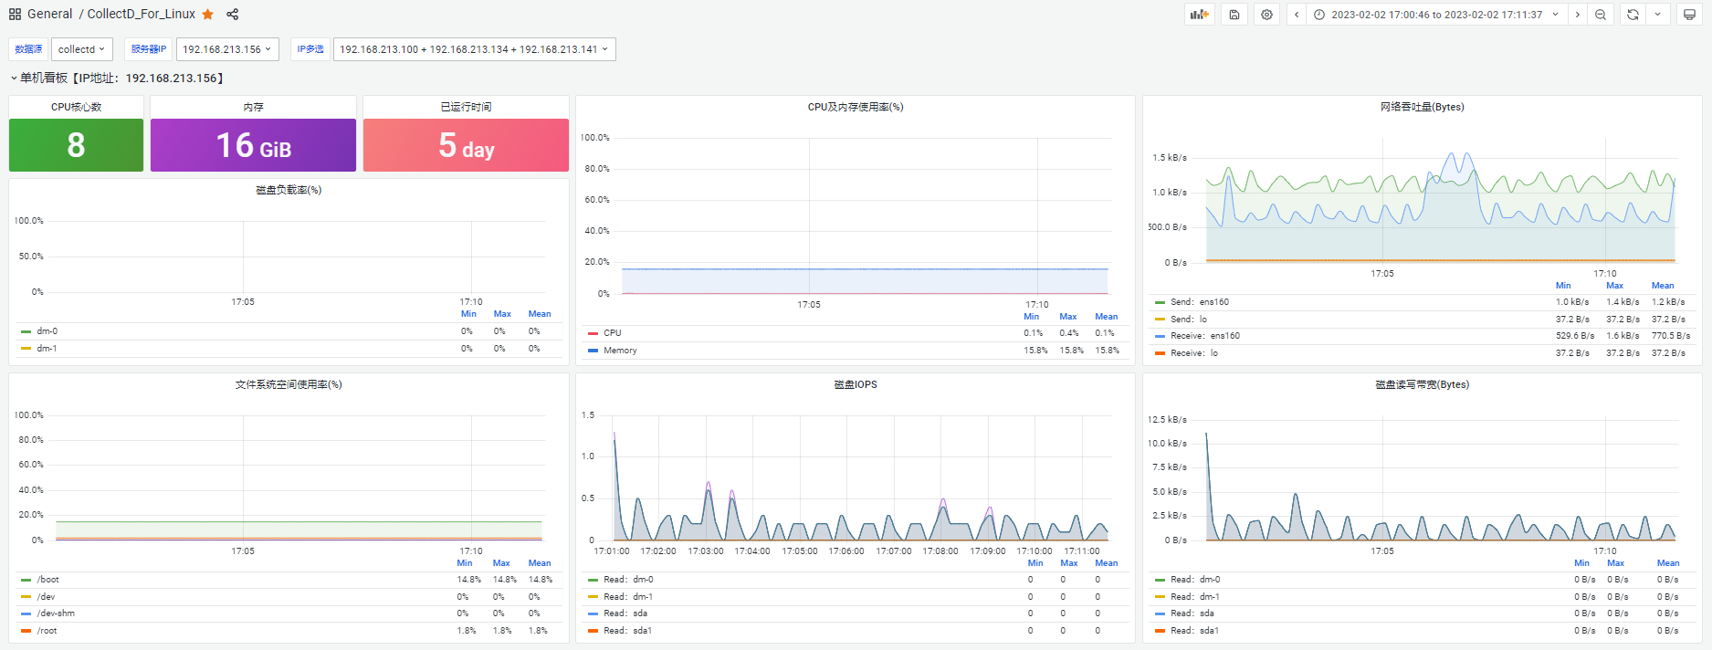The image size is (1712, 650).
Task: Open the collectd data source dropdown
Action: pos(80,49)
